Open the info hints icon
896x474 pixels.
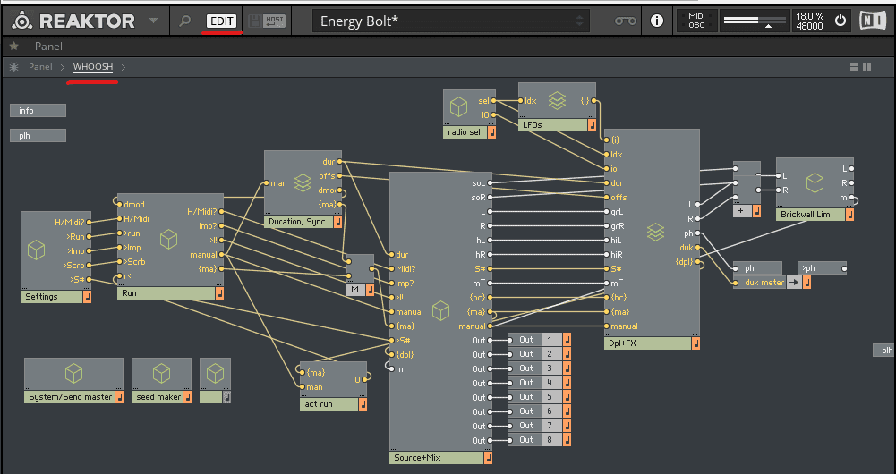pyautogui.click(x=657, y=21)
